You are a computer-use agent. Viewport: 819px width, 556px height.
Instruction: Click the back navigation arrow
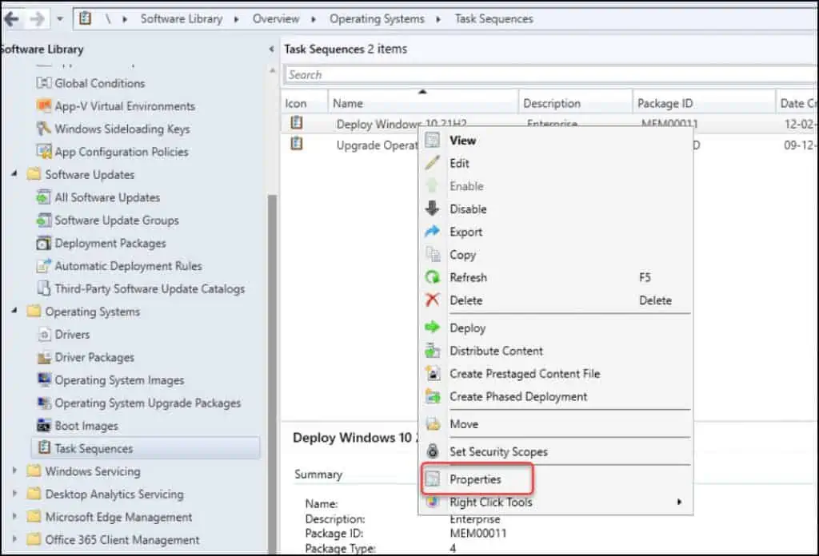11,19
